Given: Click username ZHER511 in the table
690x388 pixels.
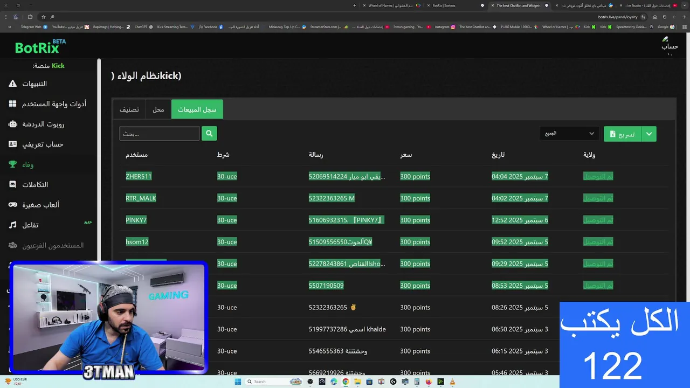Looking at the screenshot, I should 139,176.
